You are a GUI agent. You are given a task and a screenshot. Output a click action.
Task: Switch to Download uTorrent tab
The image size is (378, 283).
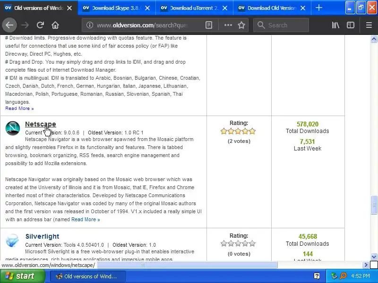click(194, 8)
